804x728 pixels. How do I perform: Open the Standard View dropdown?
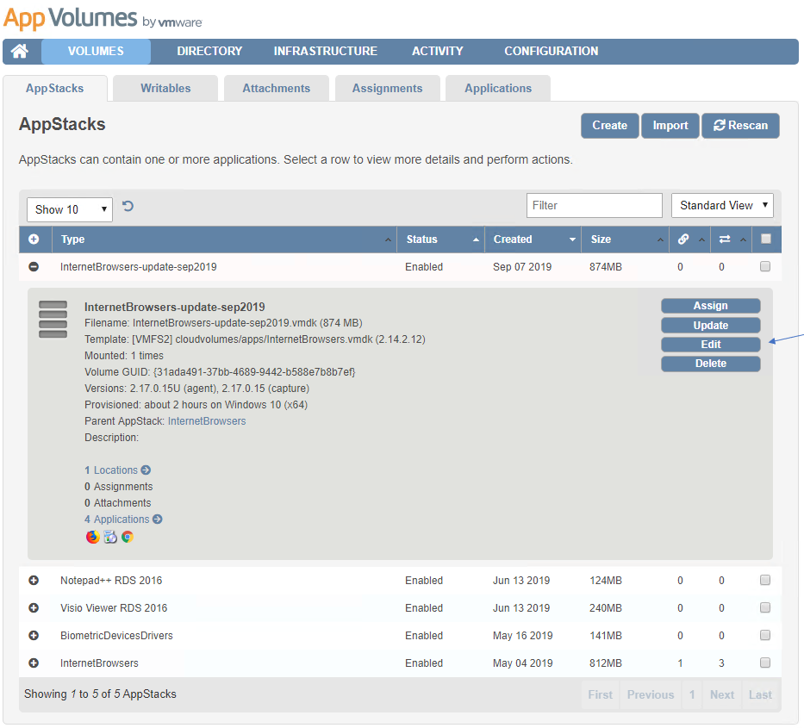tap(722, 205)
